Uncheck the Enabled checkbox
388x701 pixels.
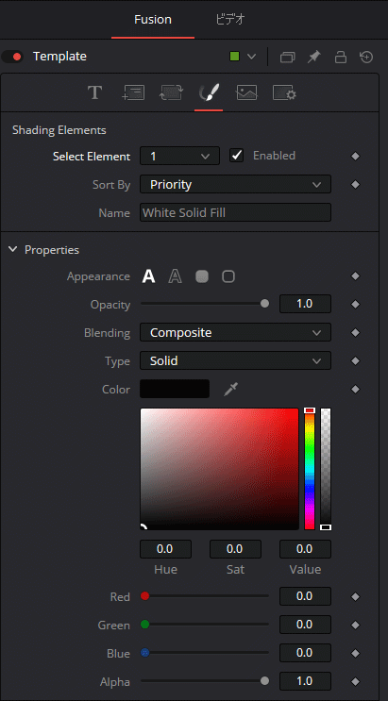pos(236,156)
